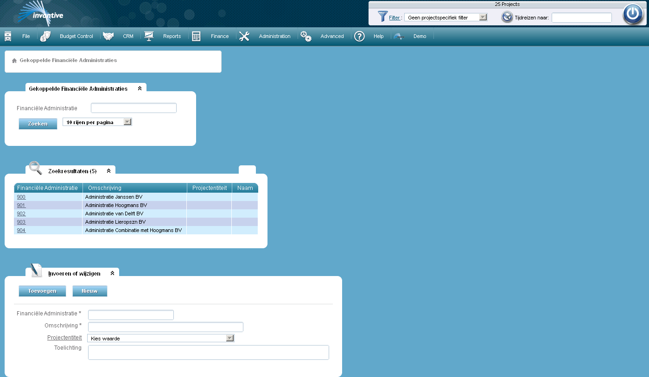Click the Toelichting text area
649x377 pixels.
tap(209, 352)
